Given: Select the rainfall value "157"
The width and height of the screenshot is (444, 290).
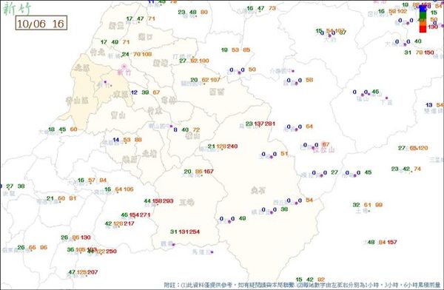Looking at the screenshot, I should click(392, 242).
